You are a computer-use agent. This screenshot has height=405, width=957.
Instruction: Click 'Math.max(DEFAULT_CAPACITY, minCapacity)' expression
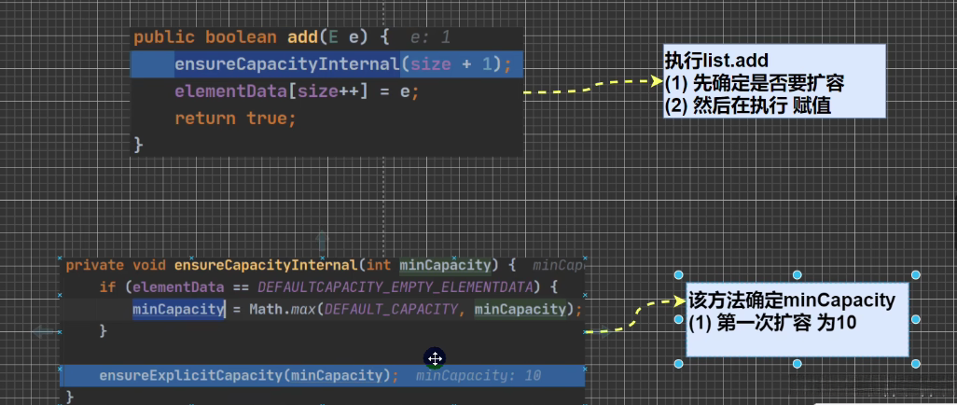pyautogui.click(x=411, y=310)
